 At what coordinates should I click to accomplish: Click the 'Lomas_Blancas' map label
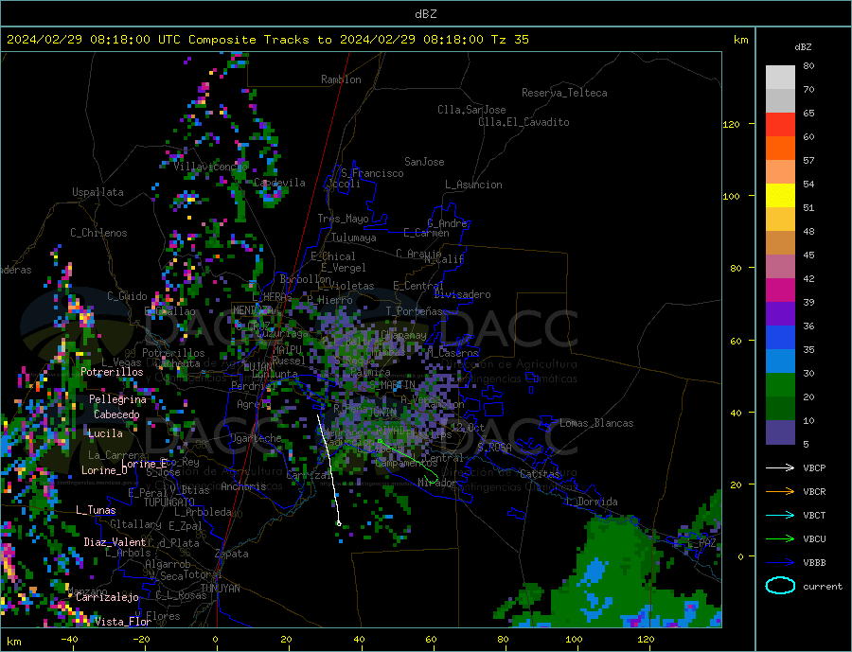click(596, 423)
